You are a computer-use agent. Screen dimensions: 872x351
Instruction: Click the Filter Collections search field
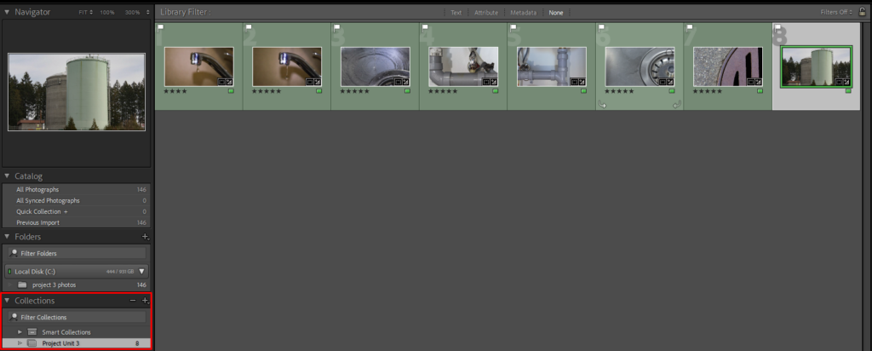click(77, 317)
